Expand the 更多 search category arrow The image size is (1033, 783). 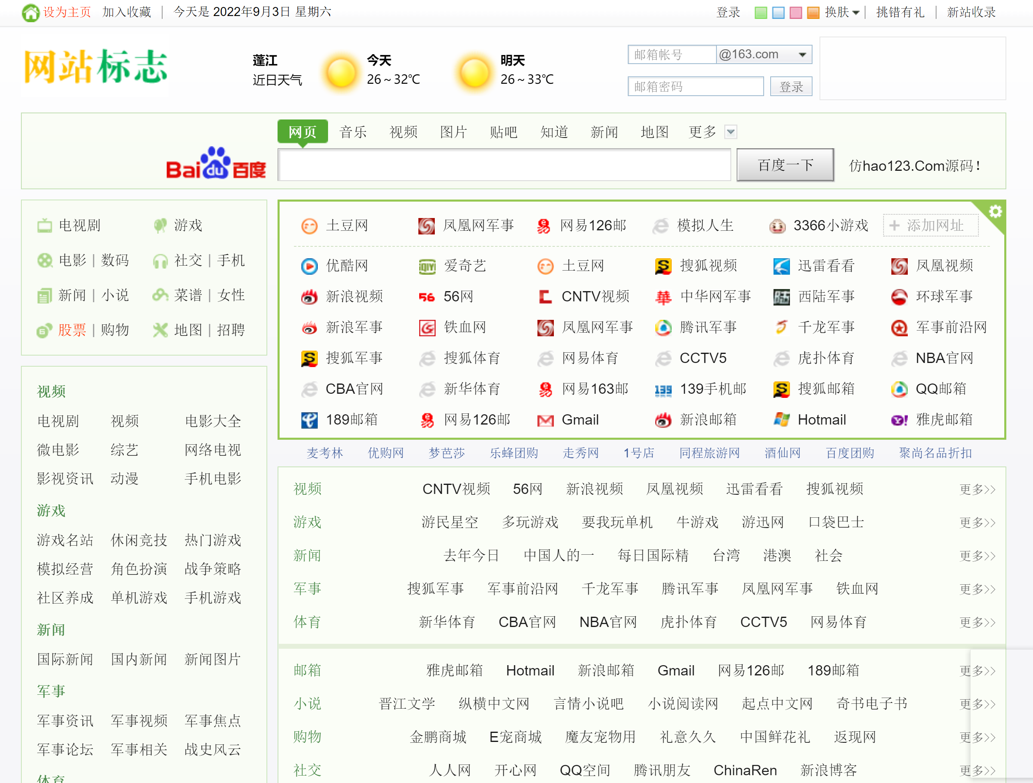pos(731,132)
